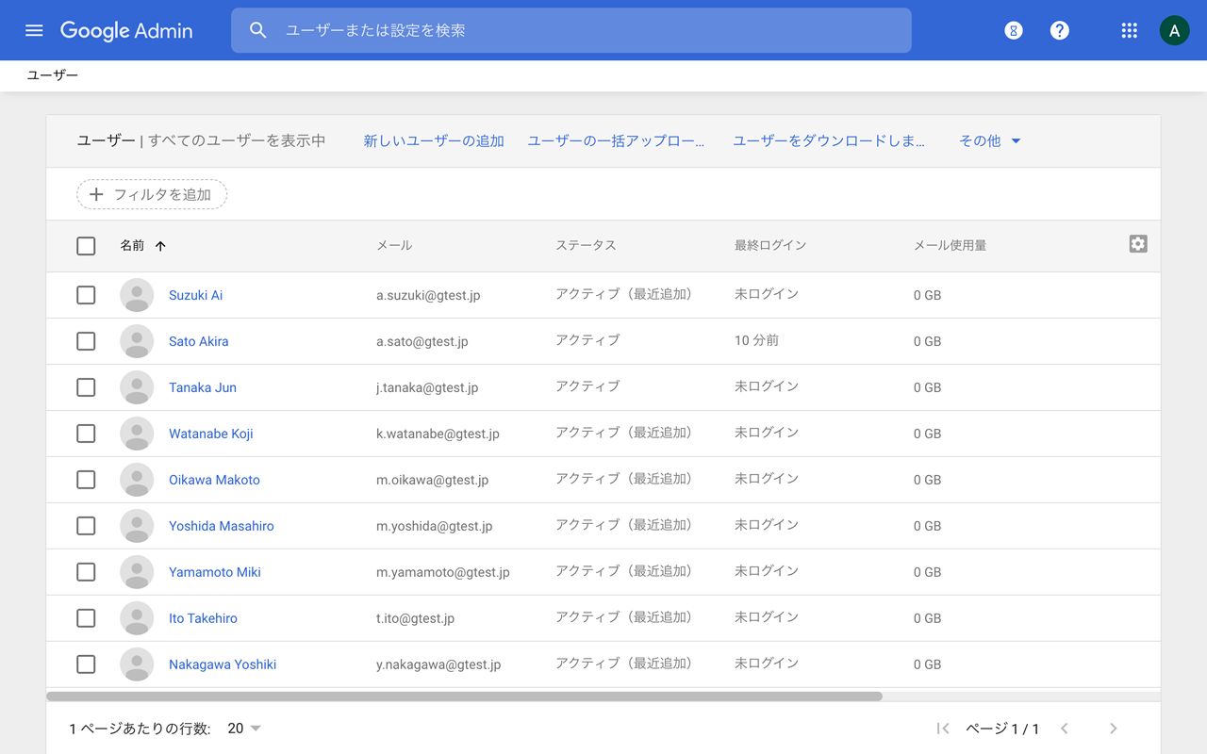Screen dimensions: 1207x754
Task: Click Yoshida Masahiro's avatar icon
Action: (137, 526)
